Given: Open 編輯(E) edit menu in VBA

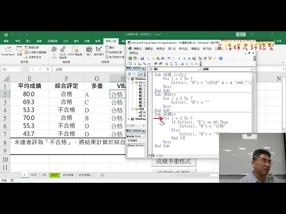Looking at the screenshot, I should tap(149, 49).
